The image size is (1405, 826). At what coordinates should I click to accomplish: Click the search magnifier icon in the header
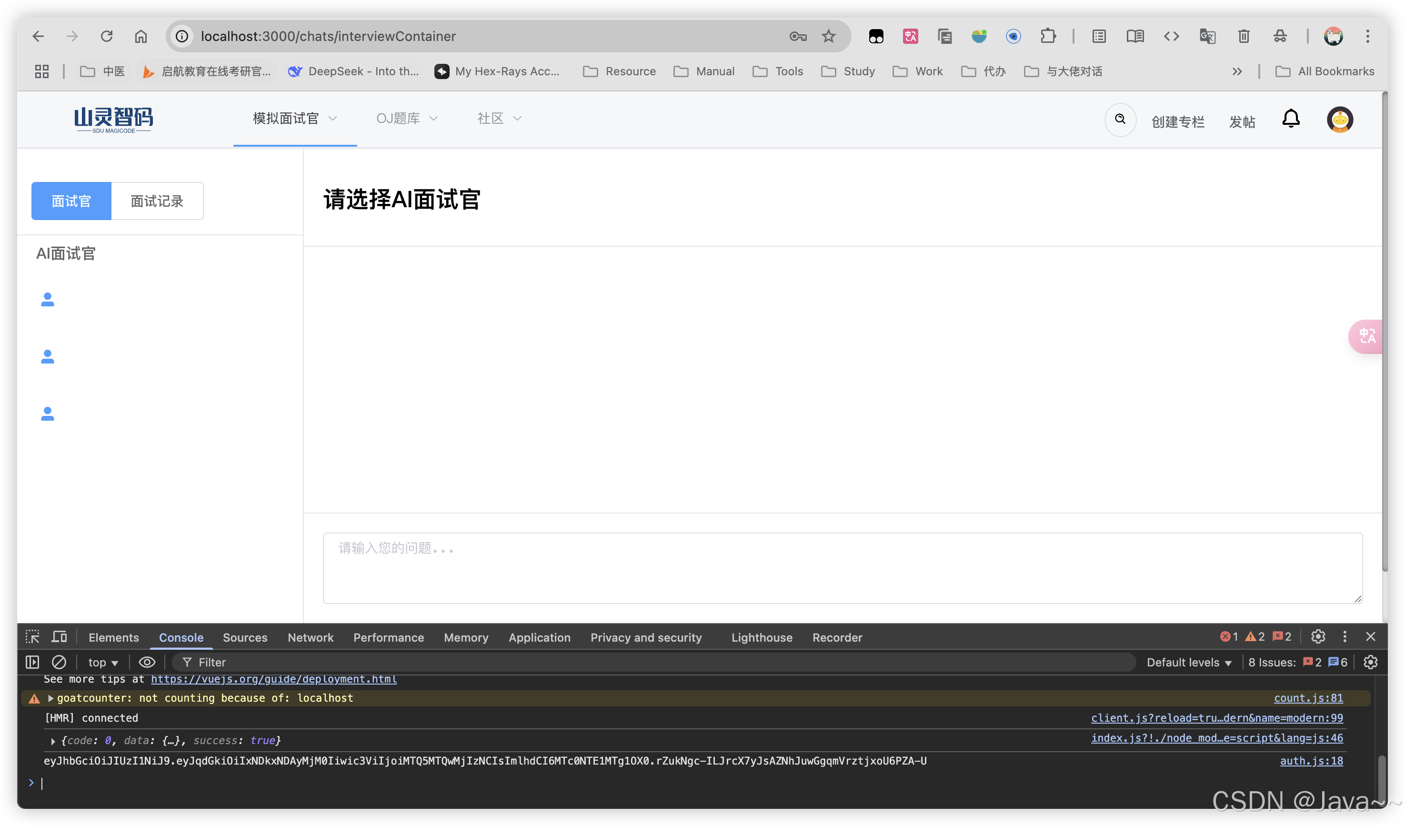pyautogui.click(x=1120, y=120)
